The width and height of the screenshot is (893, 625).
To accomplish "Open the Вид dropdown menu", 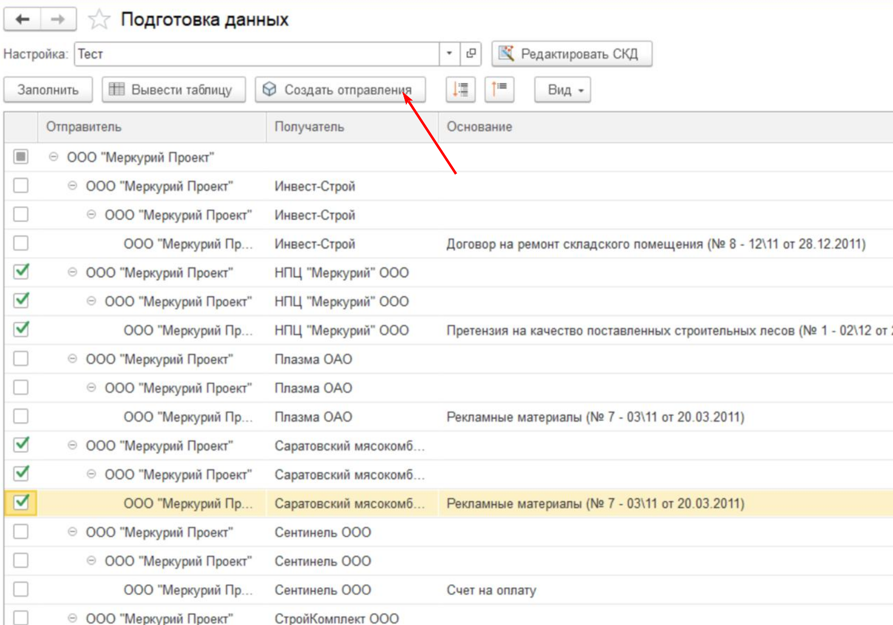I will click(562, 90).
